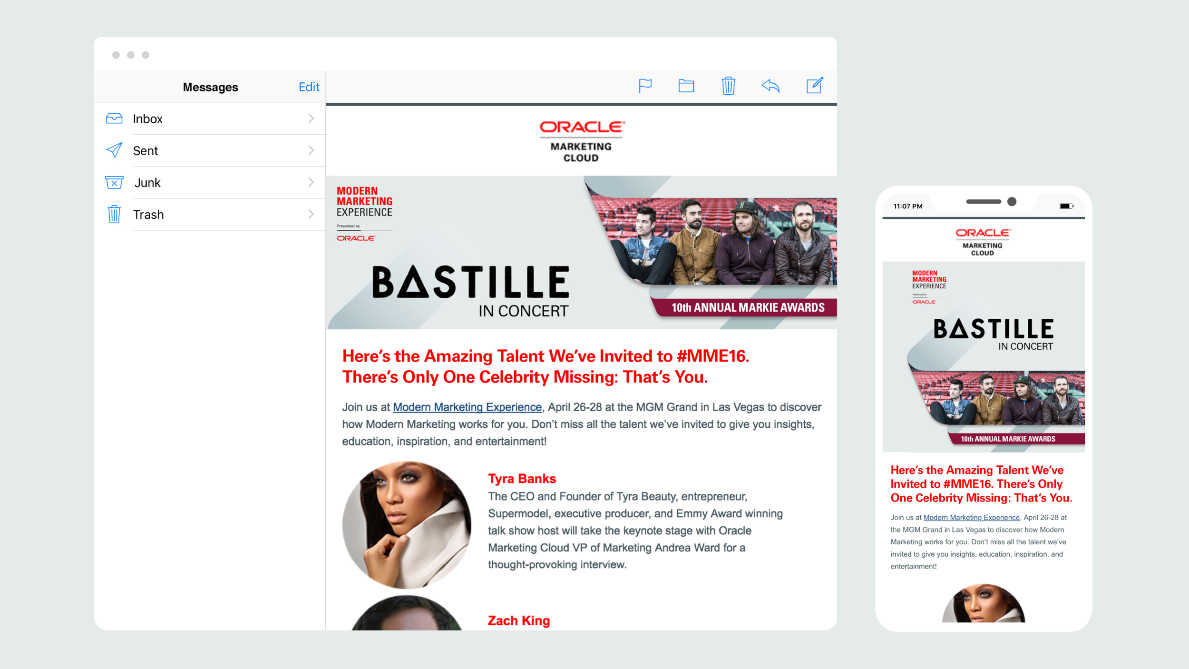Click Oracle Marketing Cloud logo in desktop email
Screen dimensions: 1189x669
click(x=582, y=142)
